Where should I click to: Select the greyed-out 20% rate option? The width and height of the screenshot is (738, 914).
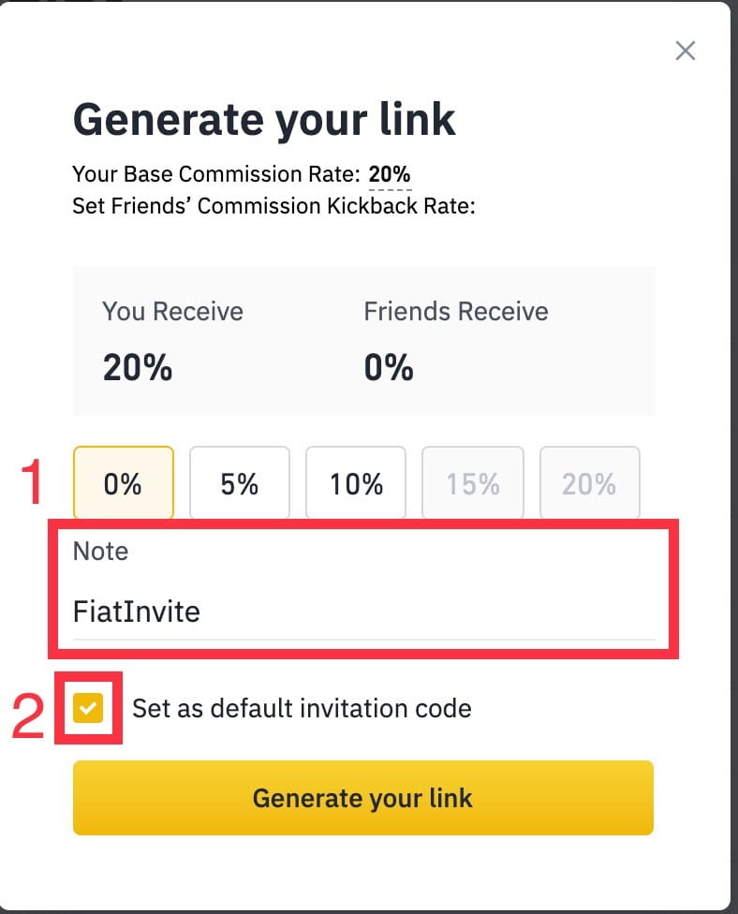pos(589,482)
